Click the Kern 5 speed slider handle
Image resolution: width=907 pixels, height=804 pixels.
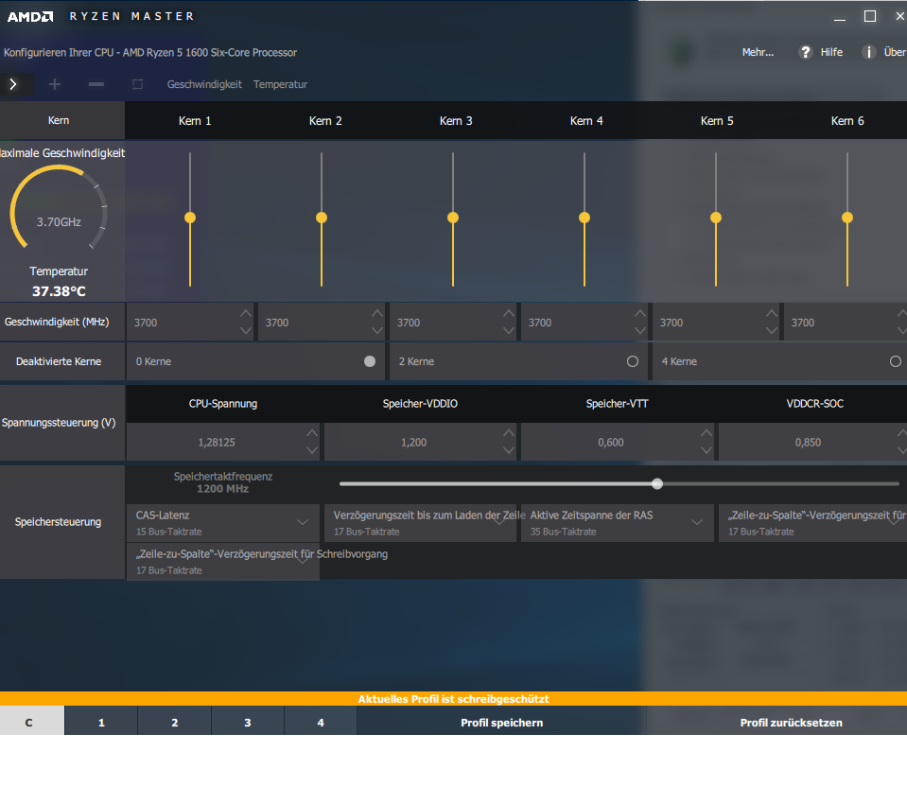point(716,218)
